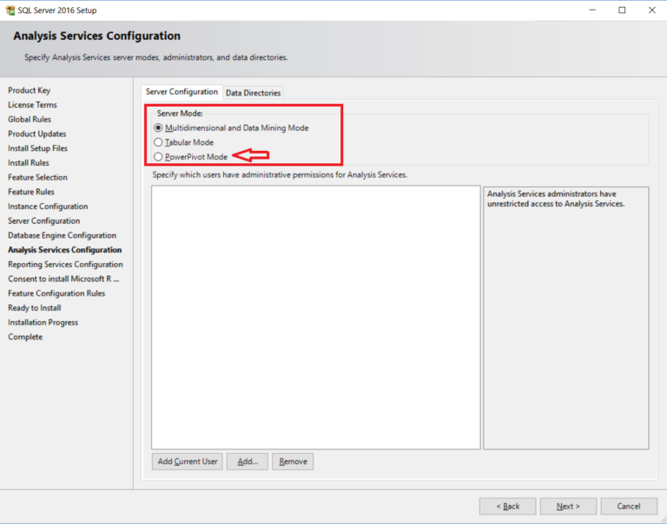The image size is (667, 524).
Task: Click the Product Key step
Action: 30,90
